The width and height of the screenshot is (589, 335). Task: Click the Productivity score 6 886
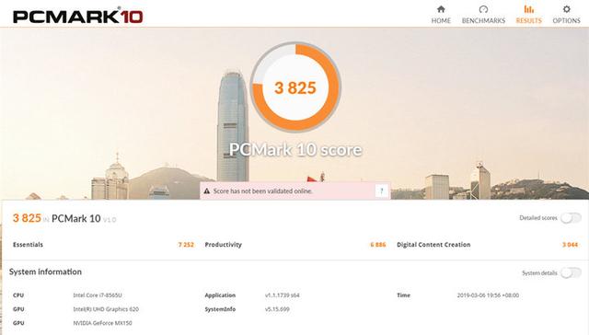pos(378,245)
